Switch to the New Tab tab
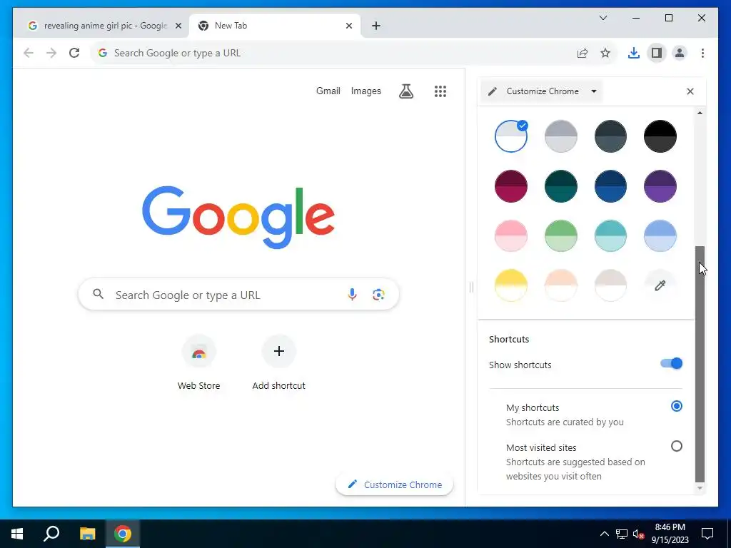731x548 pixels. point(275,26)
